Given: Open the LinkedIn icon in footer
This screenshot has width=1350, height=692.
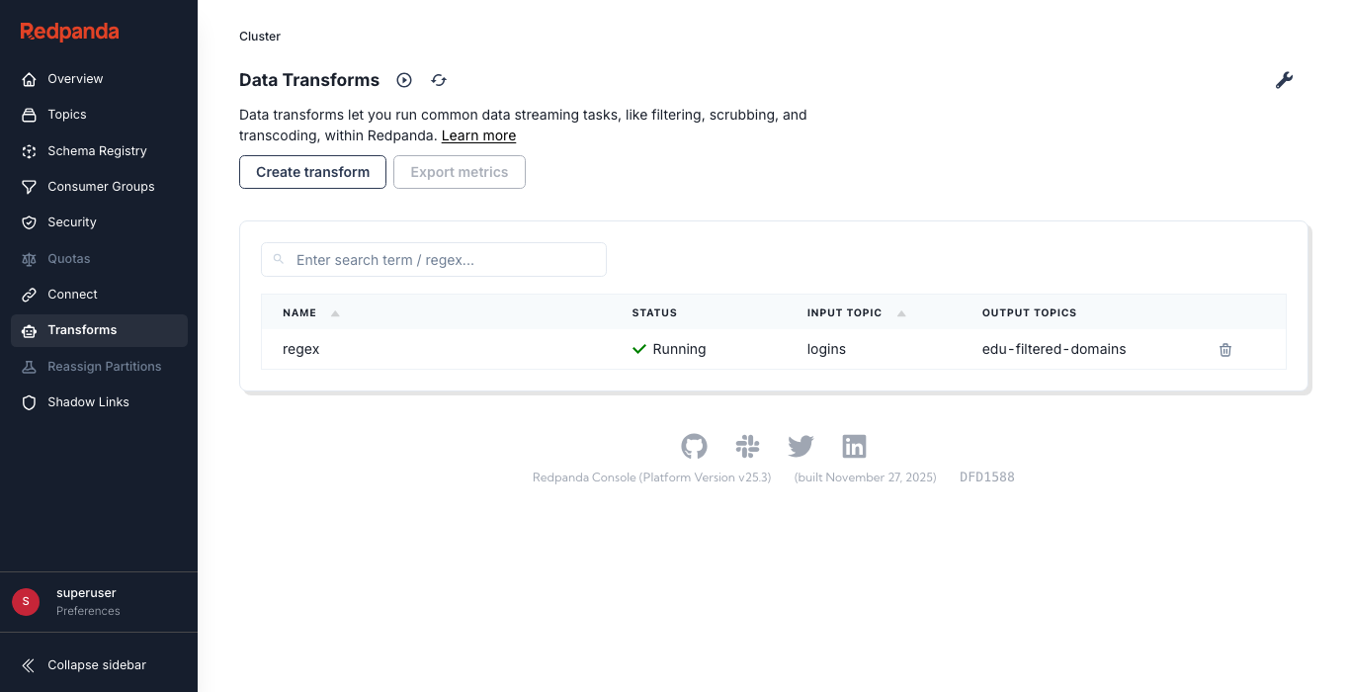Looking at the screenshot, I should tap(854, 447).
